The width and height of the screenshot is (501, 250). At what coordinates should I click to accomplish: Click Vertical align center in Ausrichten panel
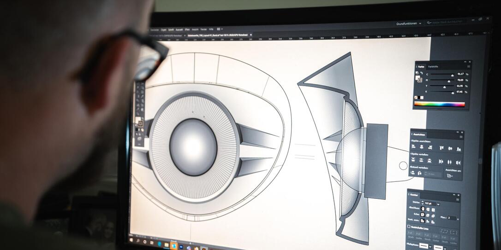450,148
